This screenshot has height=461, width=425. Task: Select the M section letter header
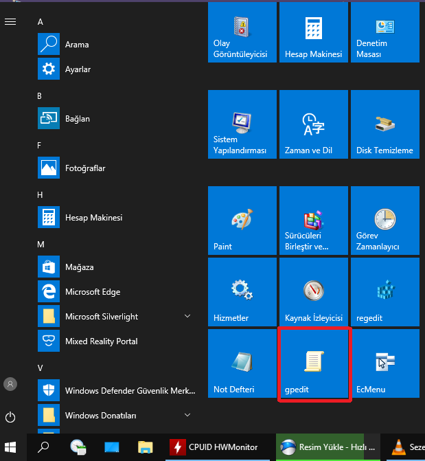(41, 245)
